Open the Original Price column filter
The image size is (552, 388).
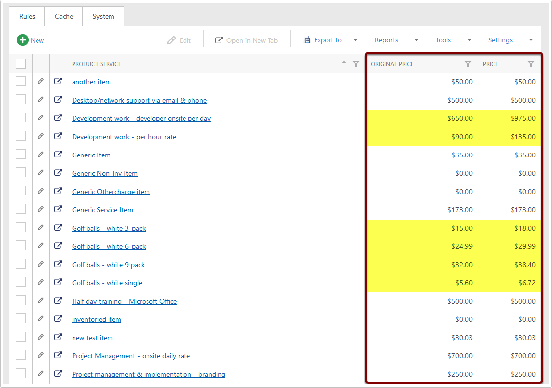tap(468, 64)
